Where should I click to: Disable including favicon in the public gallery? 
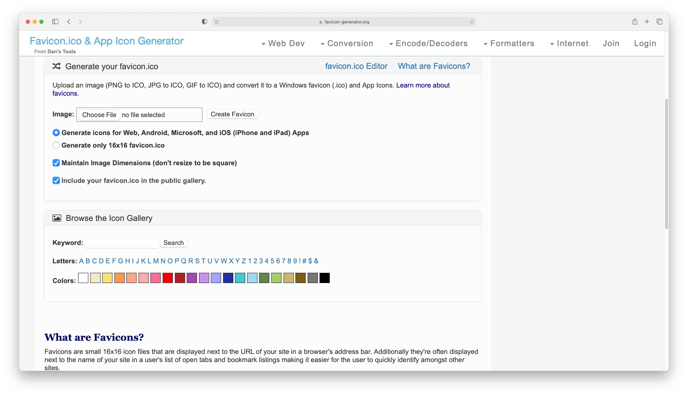tap(56, 181)
